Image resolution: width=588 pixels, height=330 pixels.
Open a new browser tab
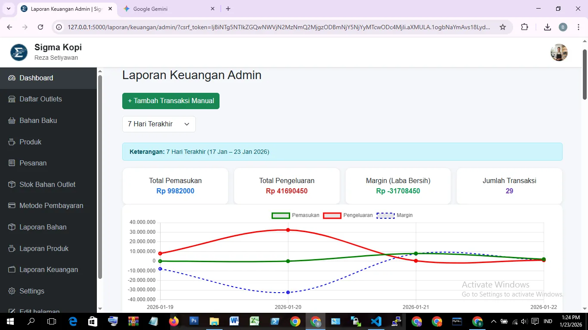coord(228,9)
